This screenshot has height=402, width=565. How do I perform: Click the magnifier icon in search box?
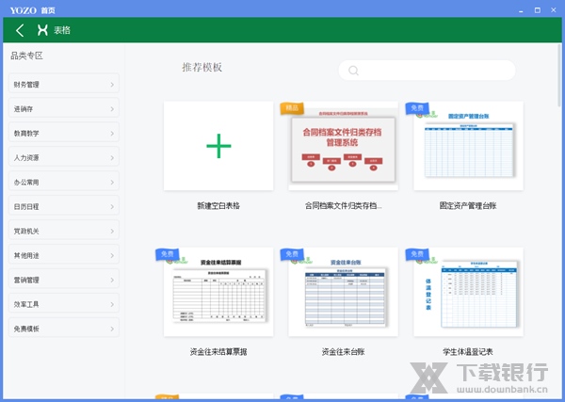(353, 71)
